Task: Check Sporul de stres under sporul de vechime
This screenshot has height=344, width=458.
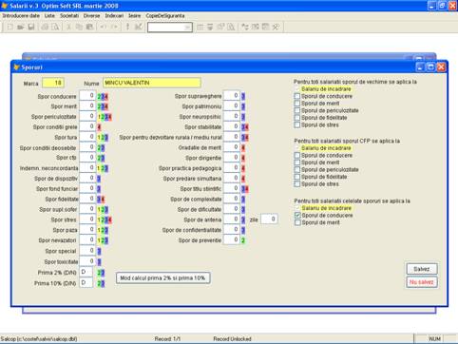Action: click(x=297, y=124)
